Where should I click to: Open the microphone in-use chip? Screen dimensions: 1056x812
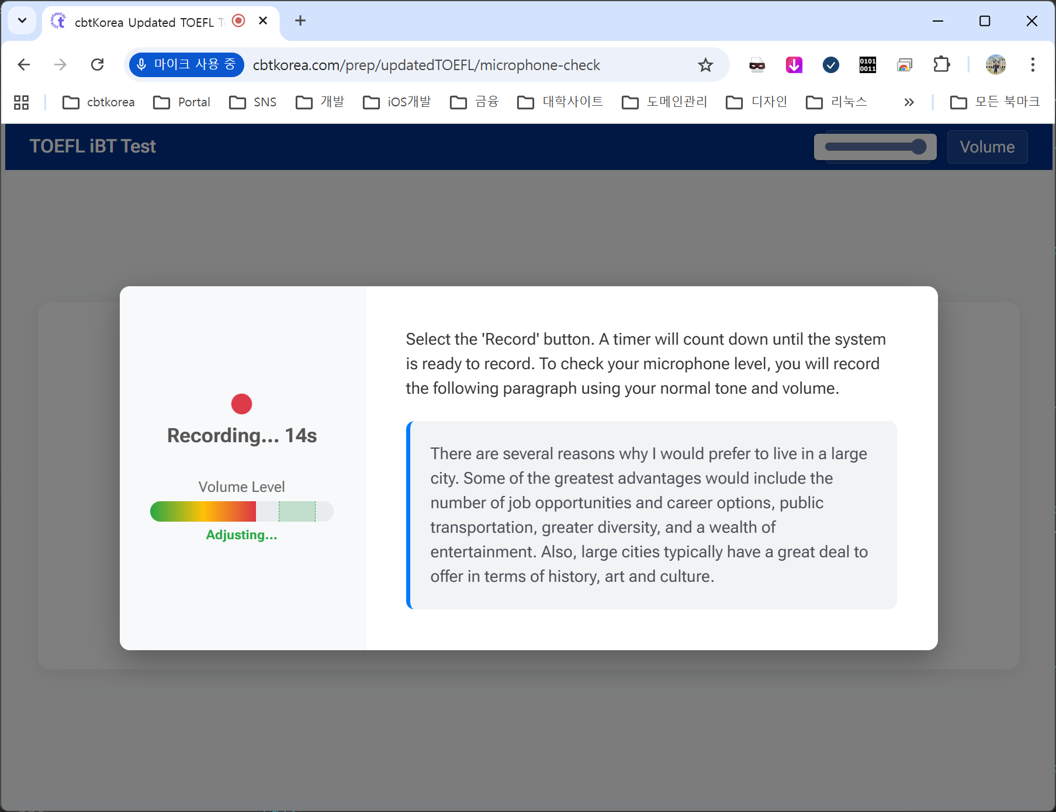pyautogui.click(x=186, y=65)
